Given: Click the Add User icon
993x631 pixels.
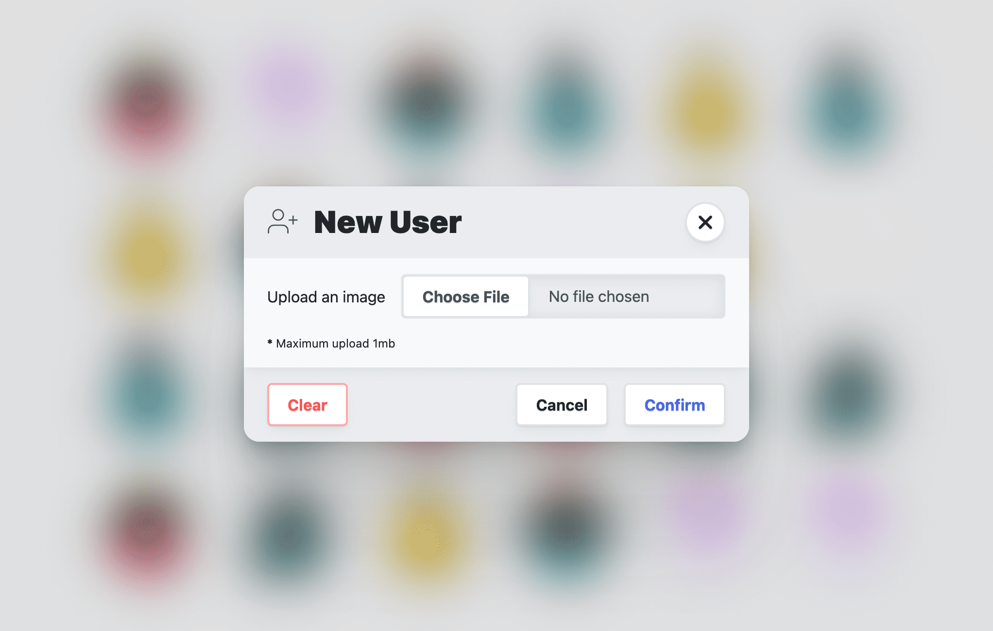Looking at the screenshot, I should (282, 222).
